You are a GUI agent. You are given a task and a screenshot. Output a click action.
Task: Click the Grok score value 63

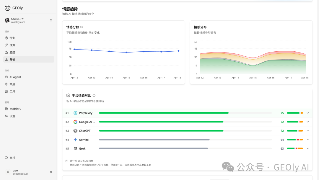[282, 149]
